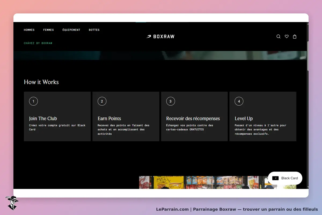This screenshot has width=322, height=215.
Task: Open the search icon in header
Action: (x=278, y=37)
